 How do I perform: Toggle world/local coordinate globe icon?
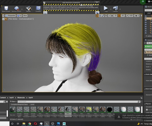point(106,16)
